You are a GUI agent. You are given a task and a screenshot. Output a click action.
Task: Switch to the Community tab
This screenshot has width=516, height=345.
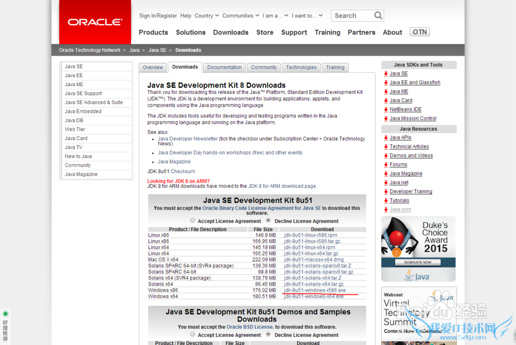click(264, 67)
